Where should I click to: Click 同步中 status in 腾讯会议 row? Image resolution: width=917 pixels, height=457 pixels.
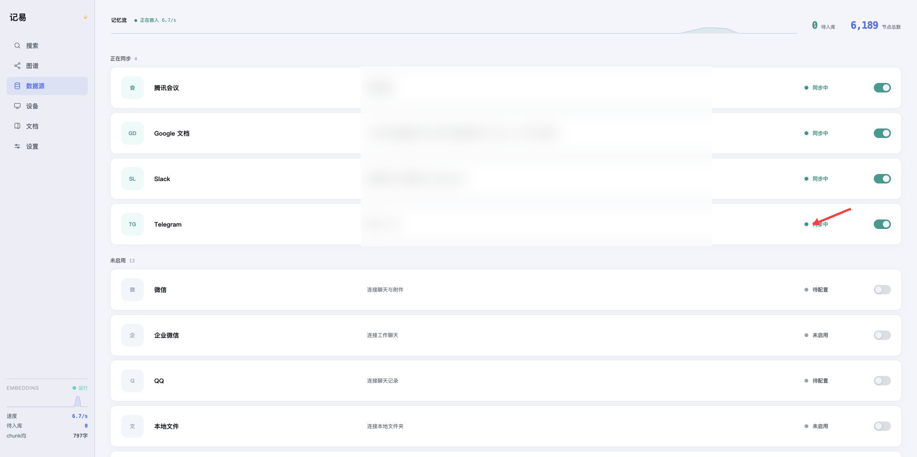point(816,88)
